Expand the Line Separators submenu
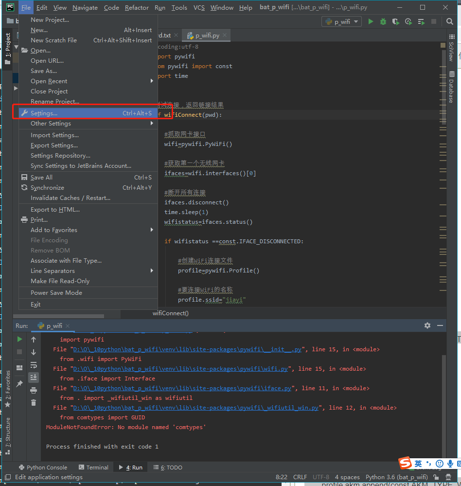 [x=88, y=271]
